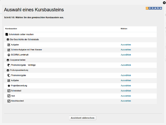Click the Auswahl eines Kursbausteins heading
This screenshot has width=166, height=125.
[34, 10]
